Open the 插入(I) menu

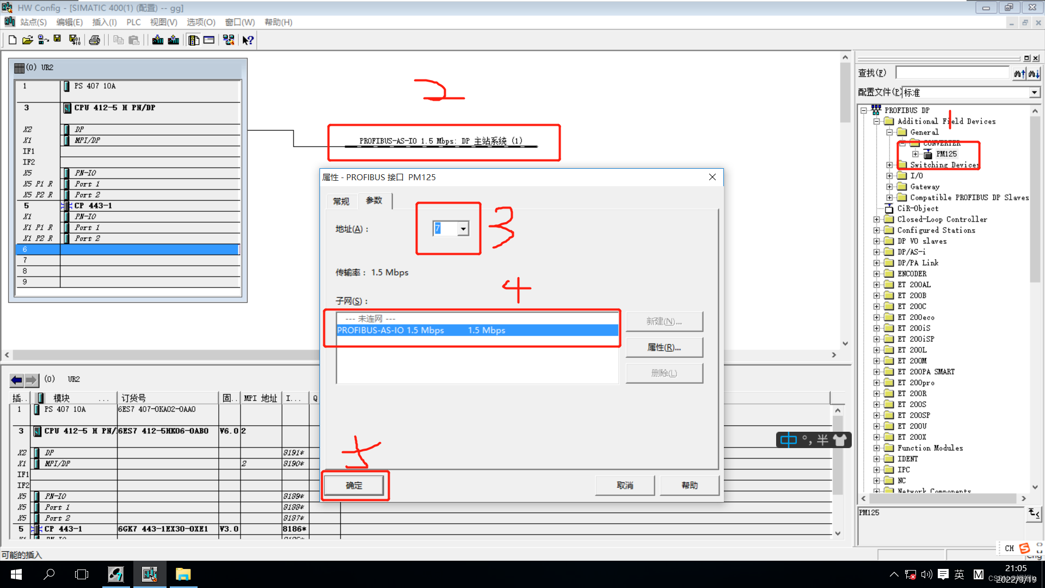104,22
